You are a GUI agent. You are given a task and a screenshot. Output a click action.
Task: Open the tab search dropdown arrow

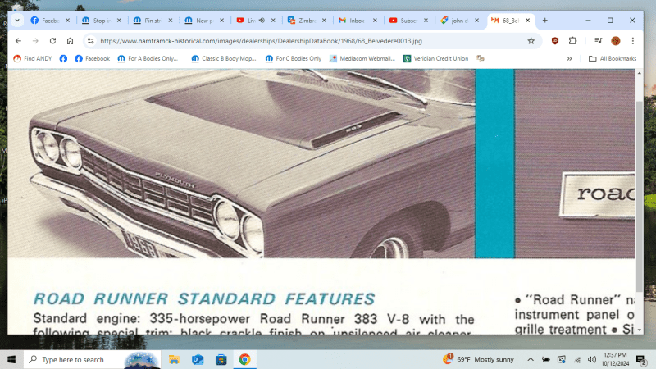[x=17, y=20]
